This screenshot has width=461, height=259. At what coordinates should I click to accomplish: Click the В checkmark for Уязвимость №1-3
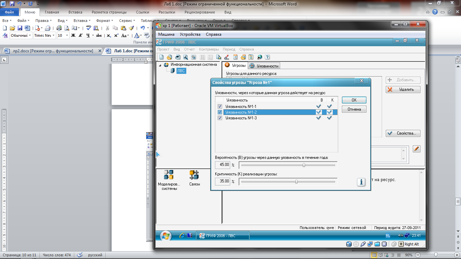[x=319, y=118]
